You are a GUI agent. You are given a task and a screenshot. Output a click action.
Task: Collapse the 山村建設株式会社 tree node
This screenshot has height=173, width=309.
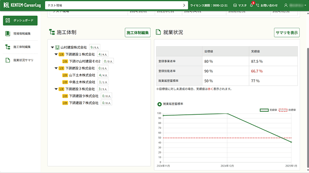pyautogui.click(x=52, y=47)
